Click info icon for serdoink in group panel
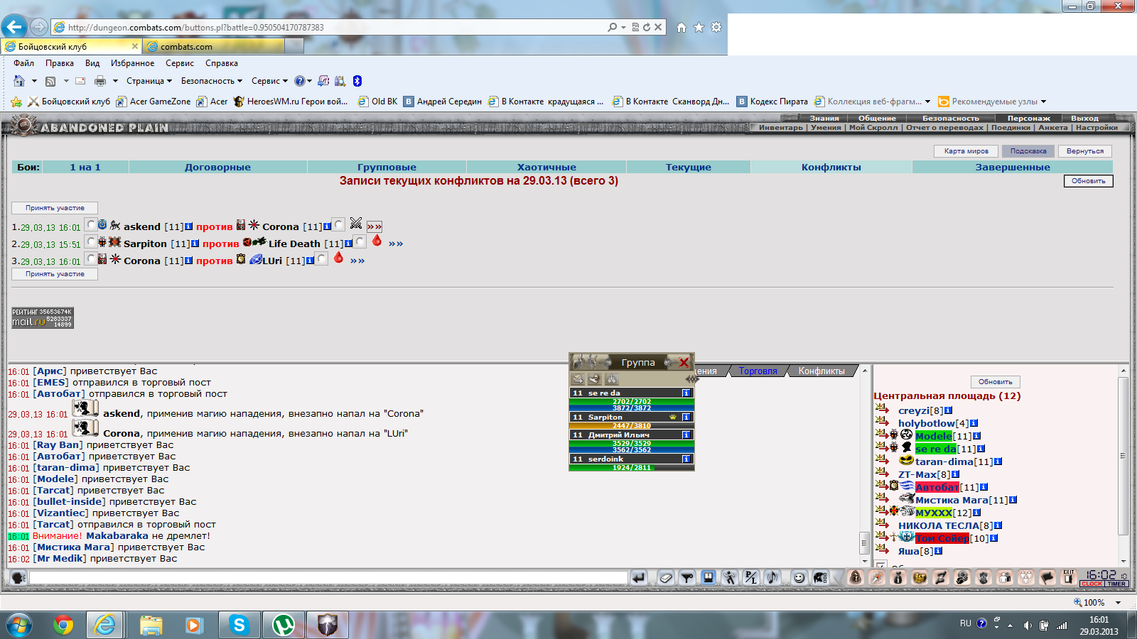The width and height of the screenshot is (1137, 639). coord(686,459)
